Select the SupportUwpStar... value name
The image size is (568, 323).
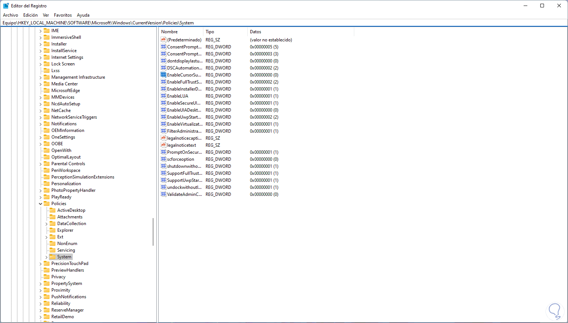[185, 180]
